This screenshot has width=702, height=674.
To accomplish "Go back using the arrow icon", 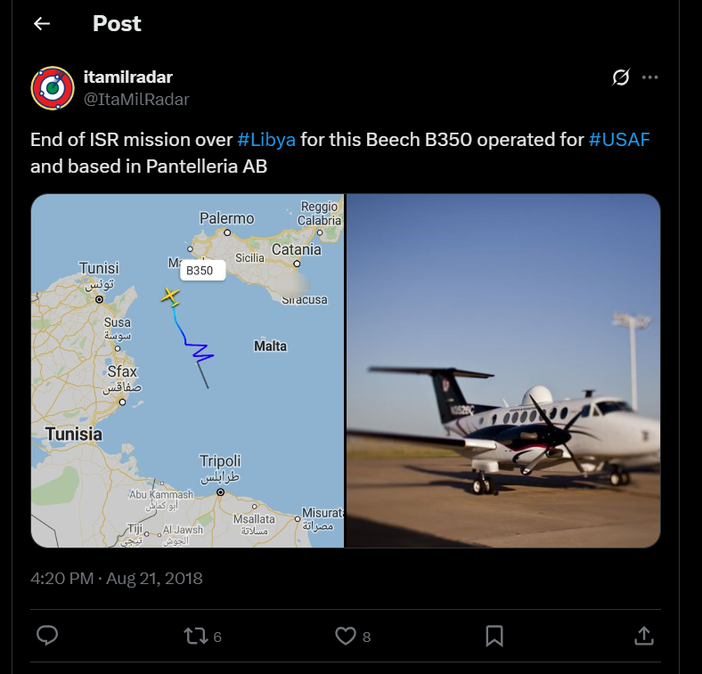I will pyautogui.click(x=42, y=24).
